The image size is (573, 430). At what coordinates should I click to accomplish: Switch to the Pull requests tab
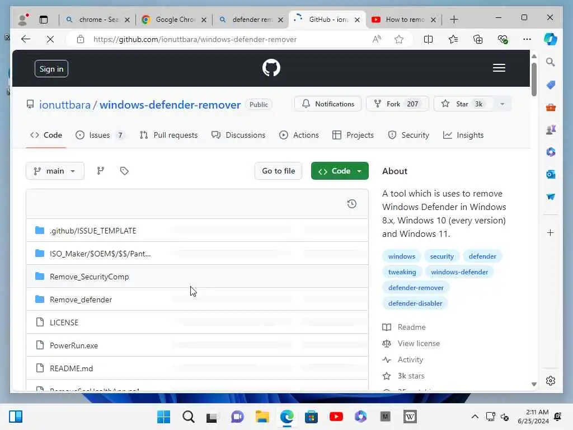[168, 135]
